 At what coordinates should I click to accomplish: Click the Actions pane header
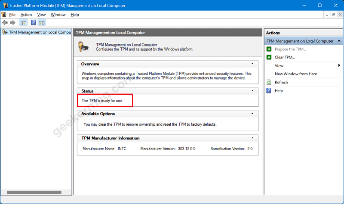(x=304, y=33)
